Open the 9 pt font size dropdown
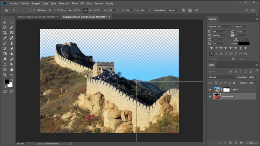Screen dimensions: 260x146 pyautogui.click(x=225, y=31)
